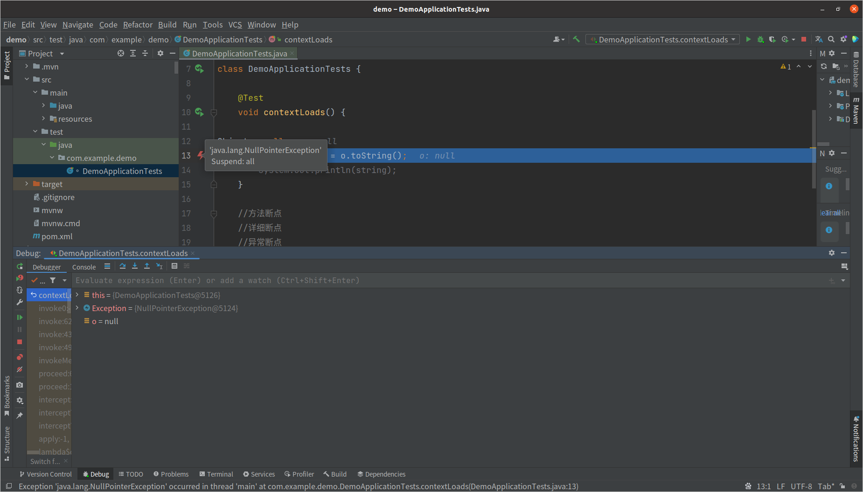Click the Evaluate Expression calculator icon
The width and height of the screenshot is (863, 492).
click(174, 266)
